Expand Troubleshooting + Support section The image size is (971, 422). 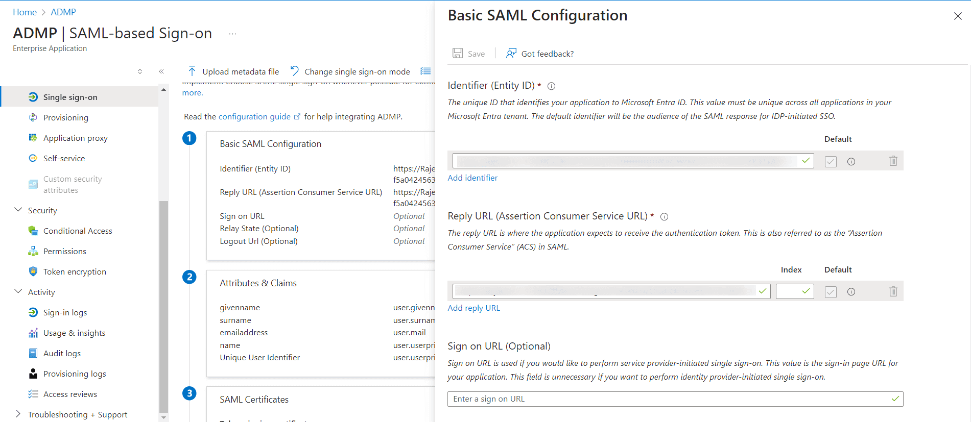18,414
